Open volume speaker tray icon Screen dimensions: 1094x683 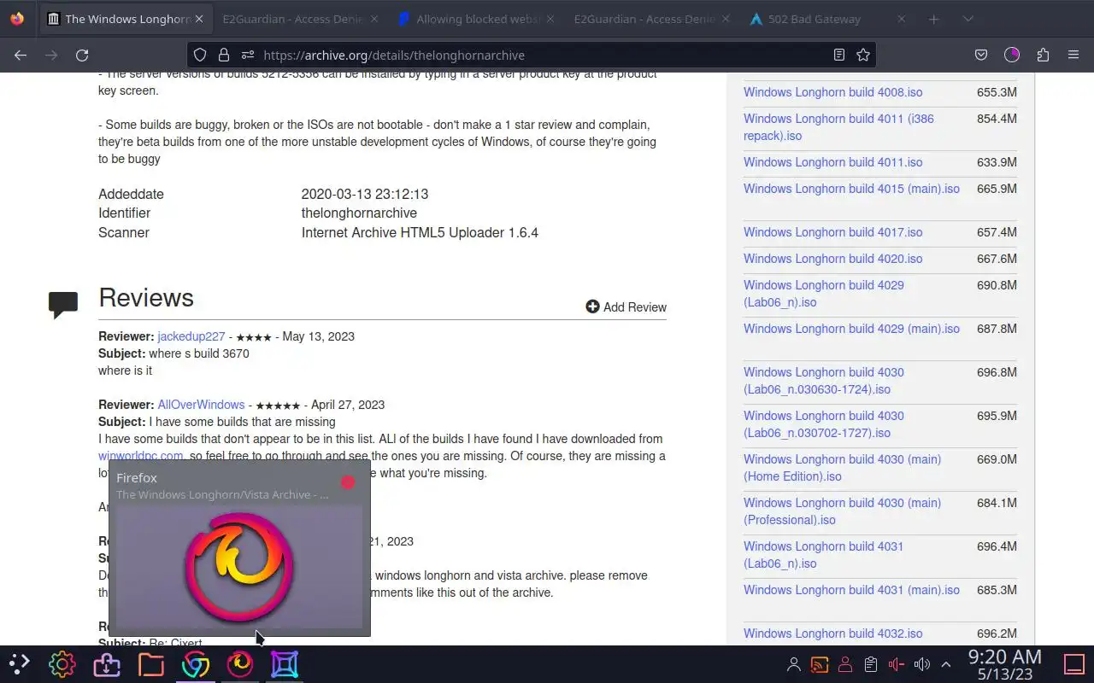[x=921, y=664]
